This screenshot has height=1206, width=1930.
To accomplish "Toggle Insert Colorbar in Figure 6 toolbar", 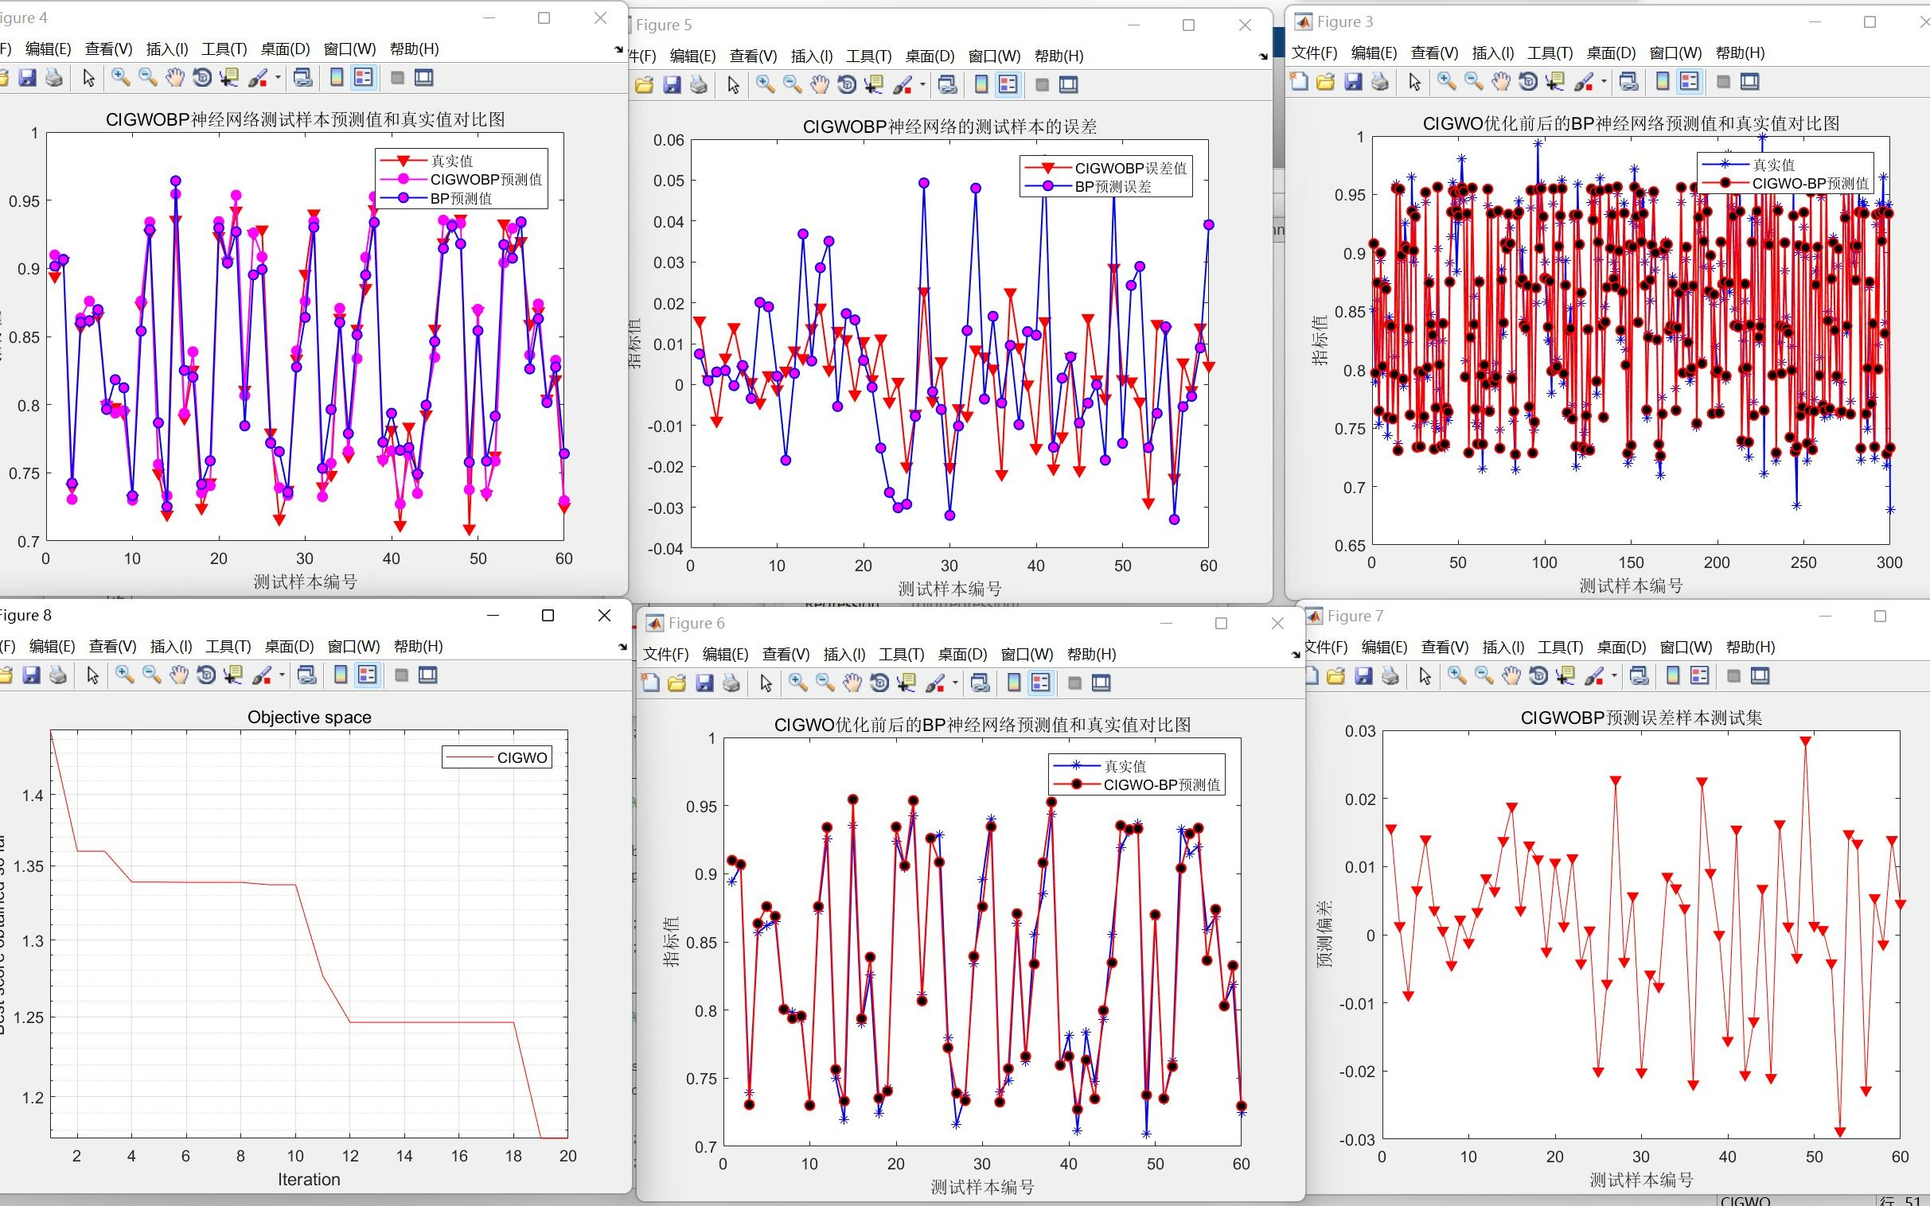I will (x=1014, y=683).
